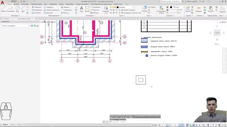This screenshot has width=227, height=127.
Task: Click the Save icon in quick access toolbar
Action: [x=13, y=1]
